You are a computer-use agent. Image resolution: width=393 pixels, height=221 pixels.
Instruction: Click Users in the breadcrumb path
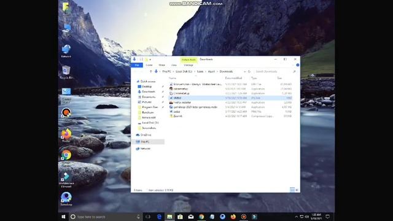tap(200, 72)
